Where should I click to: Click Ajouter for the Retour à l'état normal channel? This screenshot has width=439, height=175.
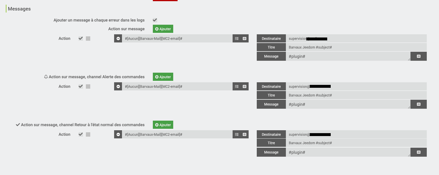163,125
